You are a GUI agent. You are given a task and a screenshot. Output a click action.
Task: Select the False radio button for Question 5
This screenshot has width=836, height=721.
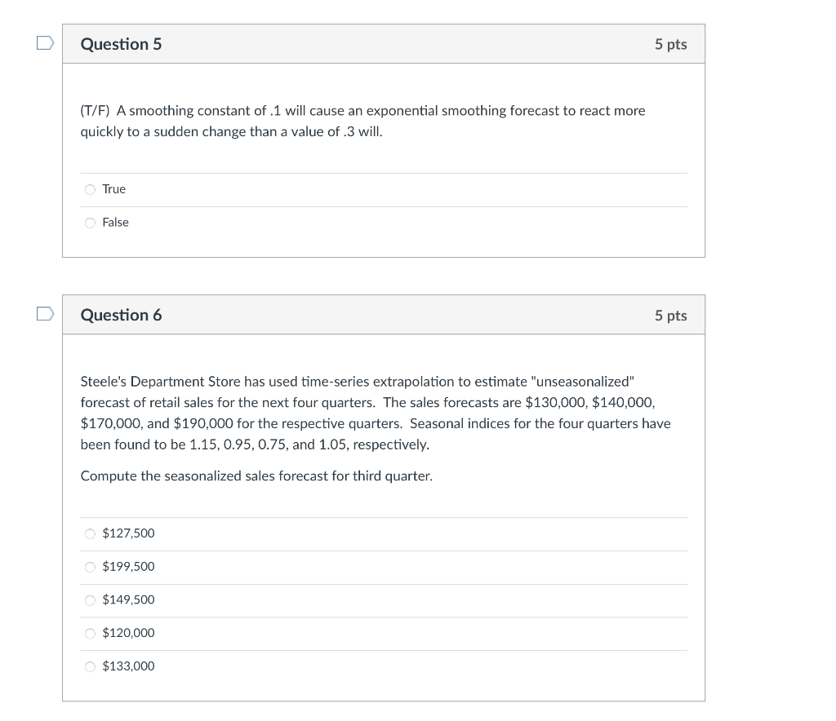click(x=90, y=222)
